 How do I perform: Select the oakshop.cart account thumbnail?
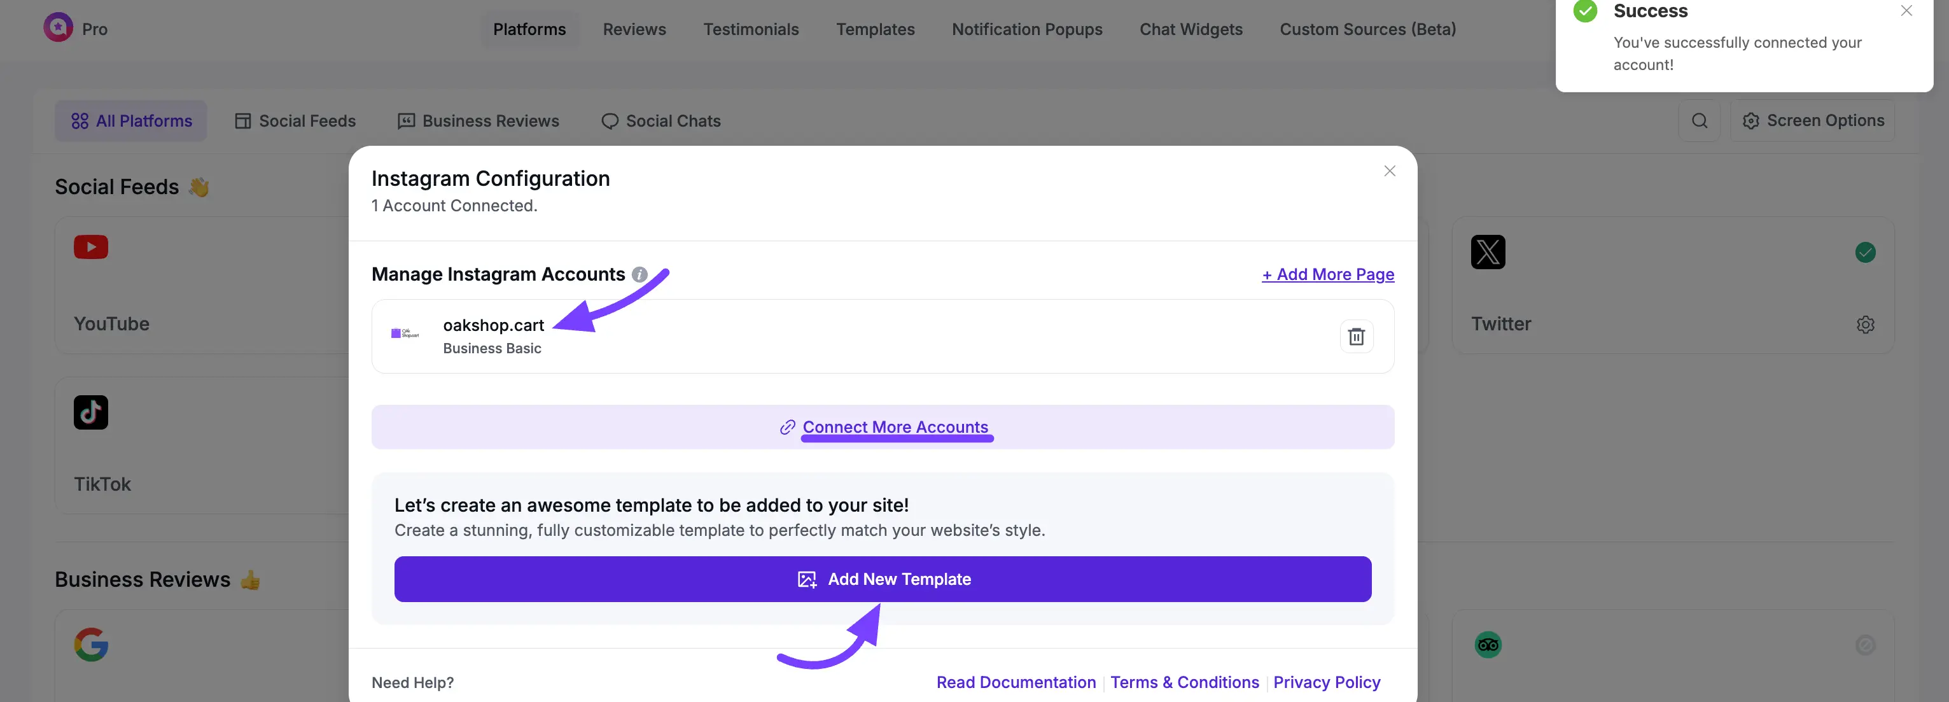pos(405,333)
